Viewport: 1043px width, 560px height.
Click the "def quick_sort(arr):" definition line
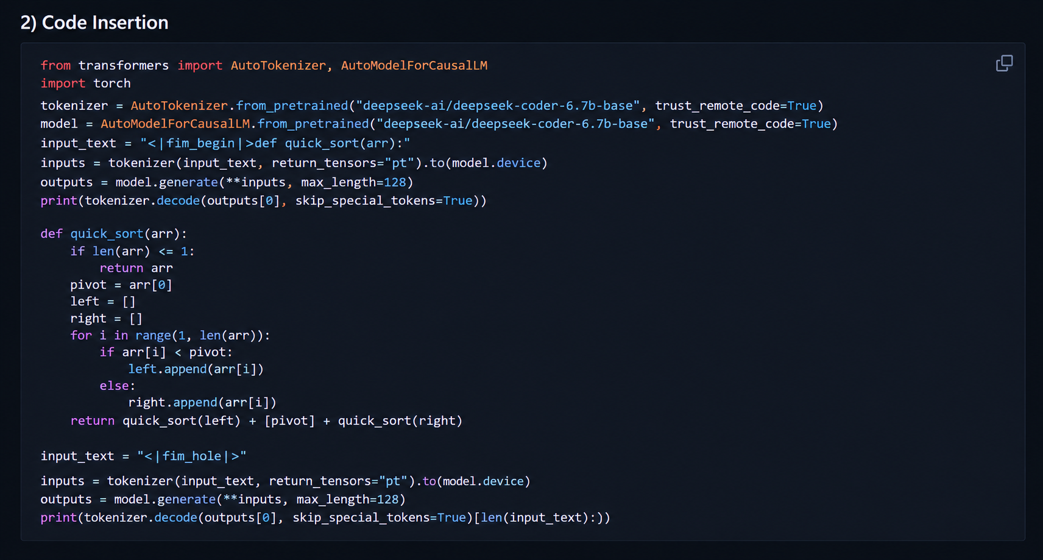pos(114,234)
